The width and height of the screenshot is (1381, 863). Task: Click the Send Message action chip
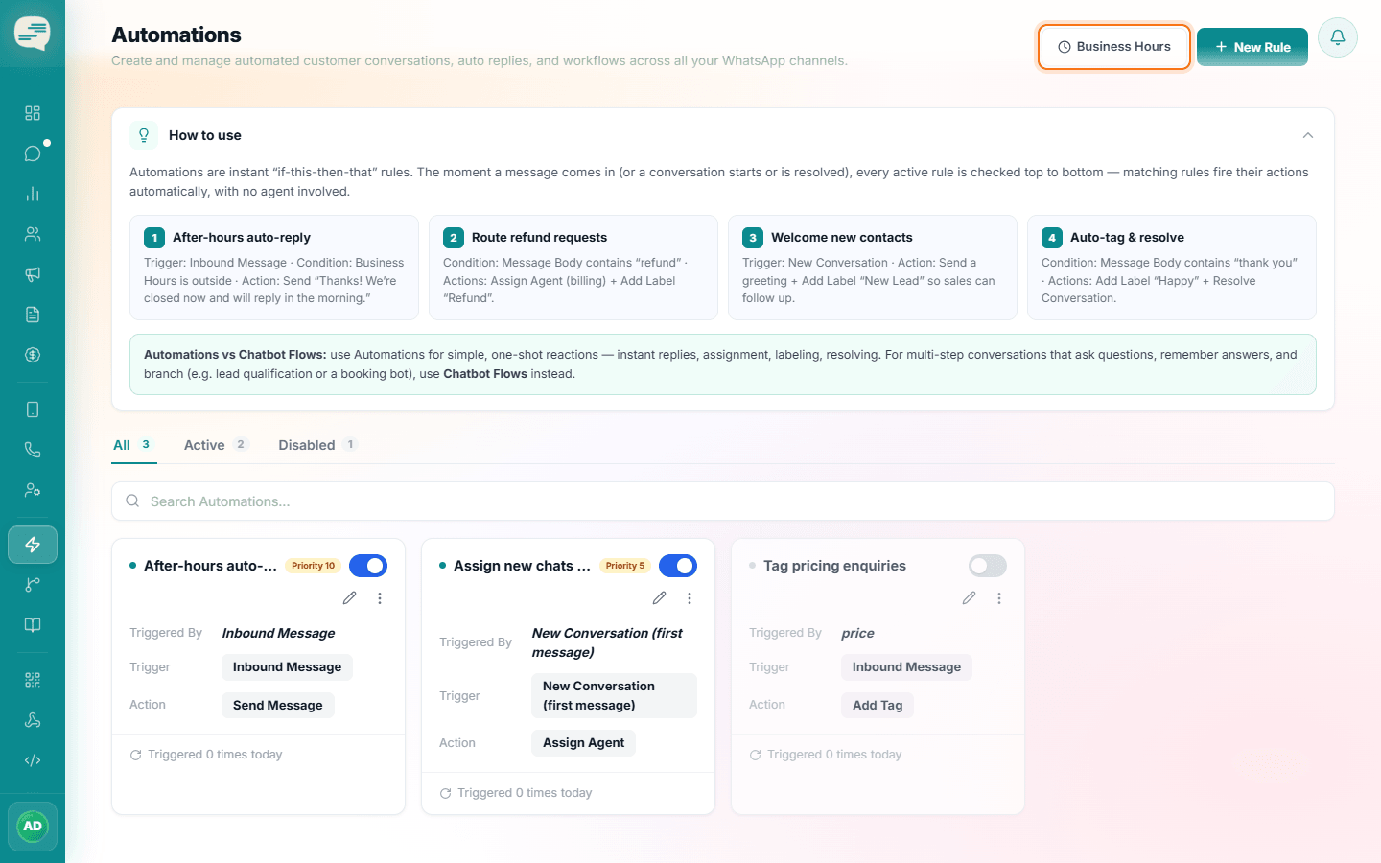coord(278,705)
